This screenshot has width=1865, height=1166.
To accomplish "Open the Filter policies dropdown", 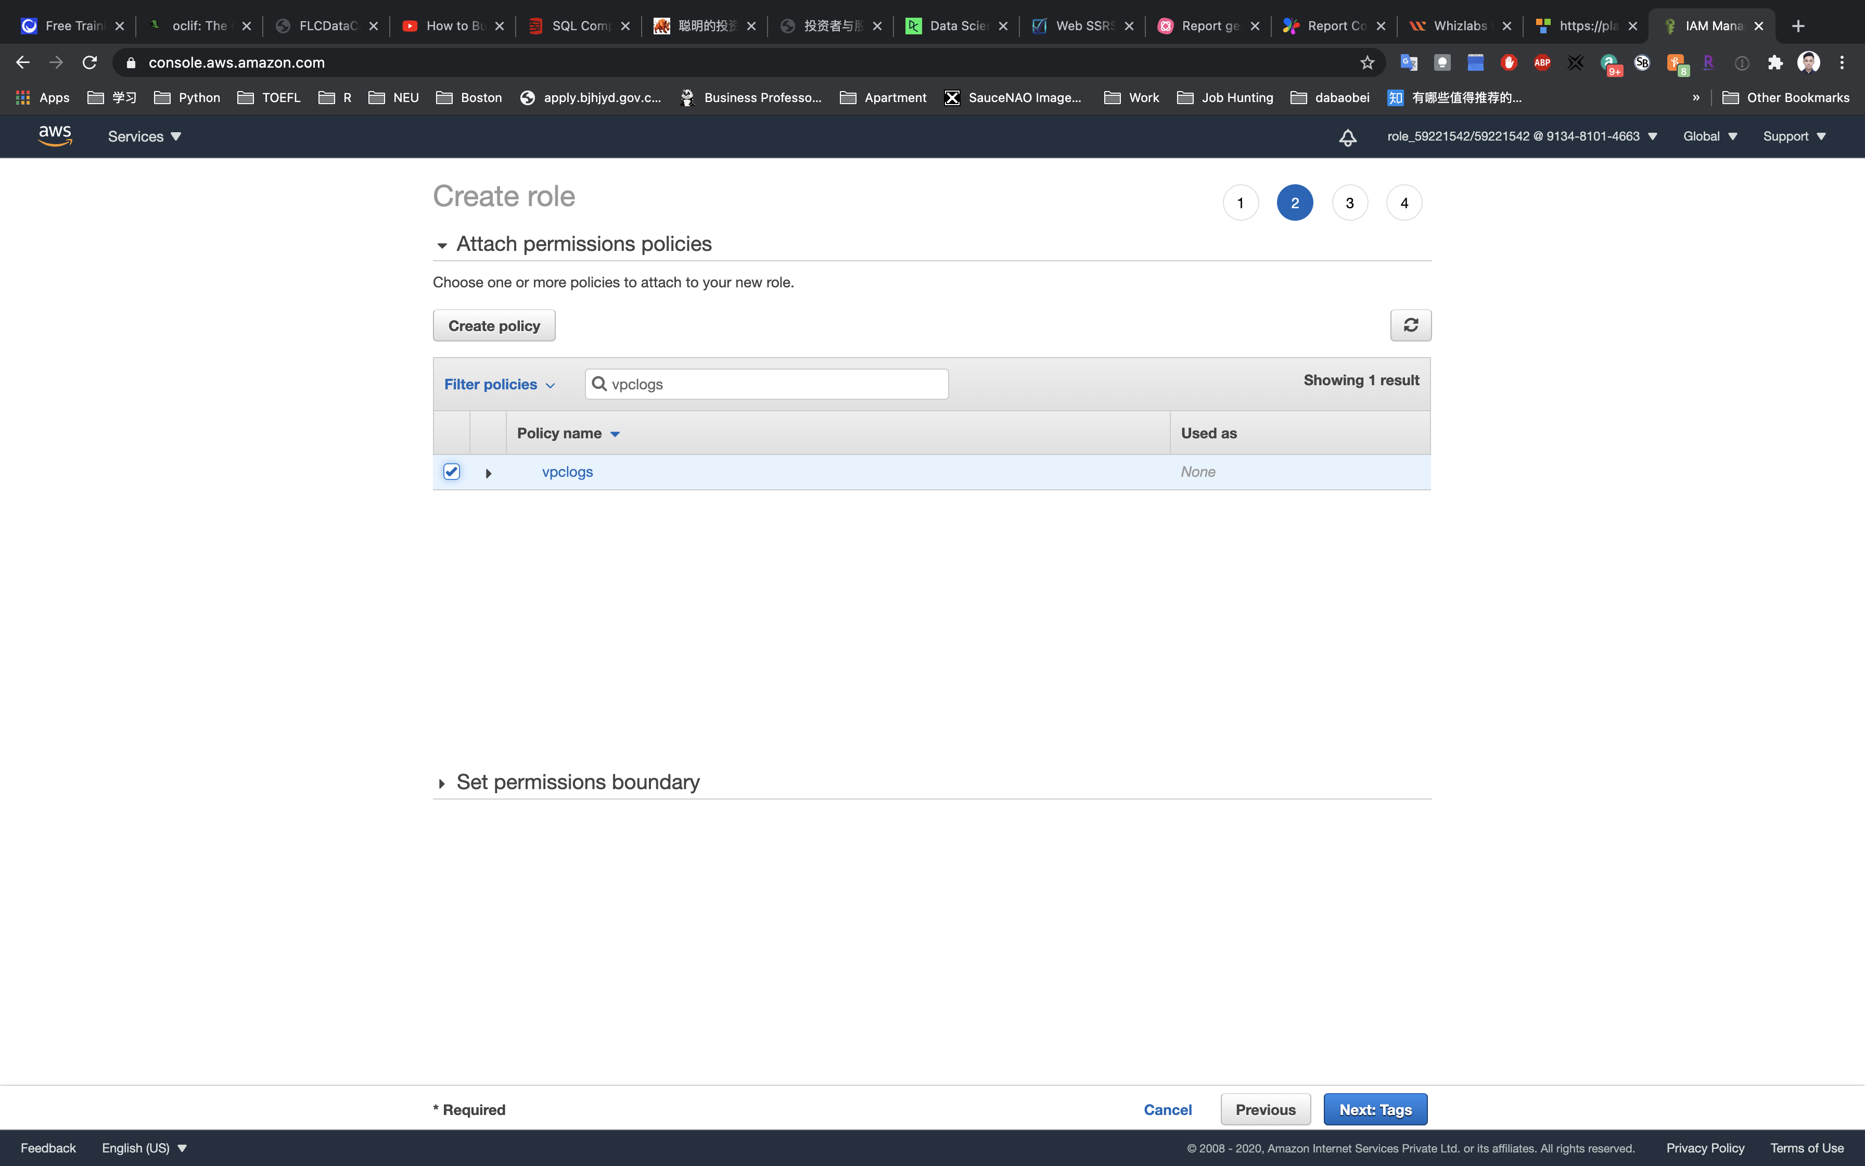I will click(x=499, y=384).
